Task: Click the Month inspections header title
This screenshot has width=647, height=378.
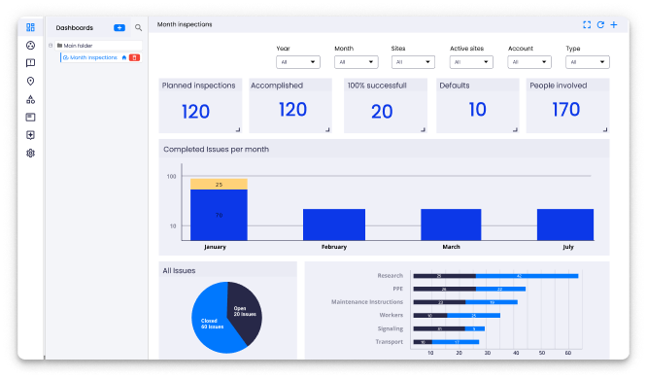Action: 185,24
